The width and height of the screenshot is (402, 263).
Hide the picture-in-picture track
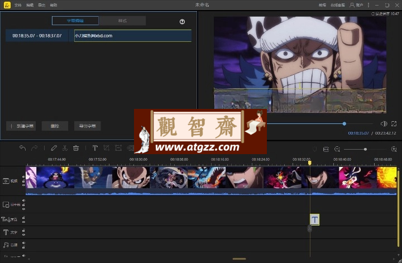click(23, 209)
